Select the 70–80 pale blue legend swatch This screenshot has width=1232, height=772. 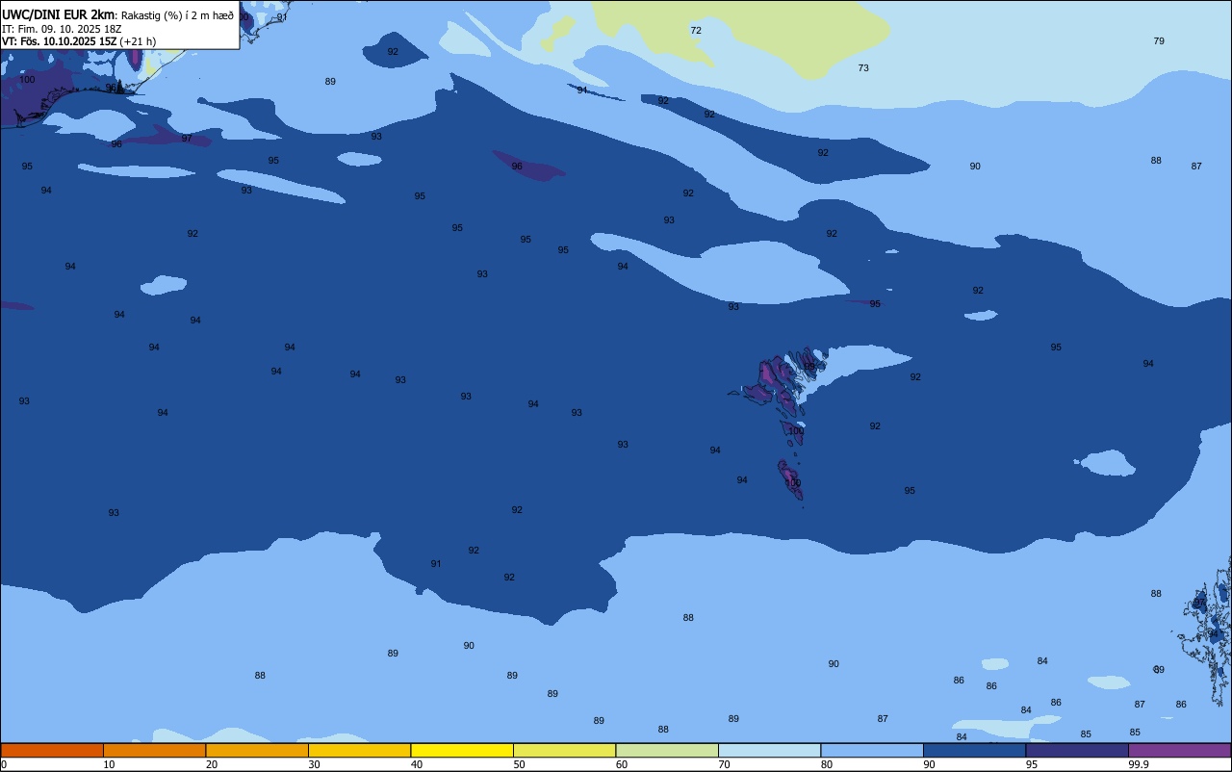click(769, 750)
